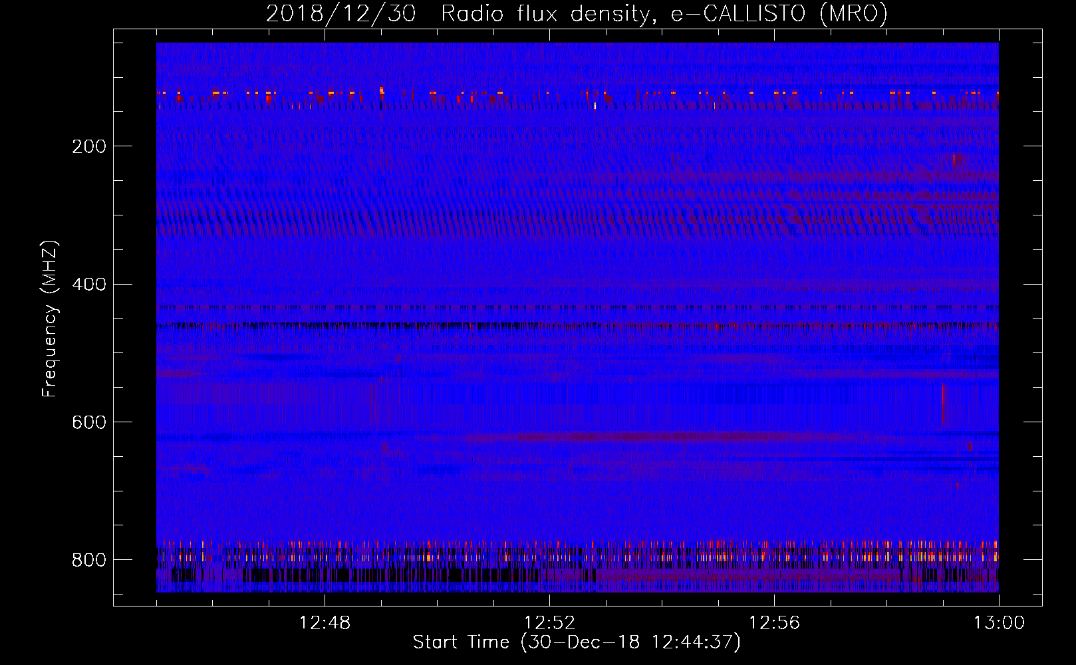Click the 'Frequency (MHZ)' axis label
1076x665 pixels.
point(50,319)
